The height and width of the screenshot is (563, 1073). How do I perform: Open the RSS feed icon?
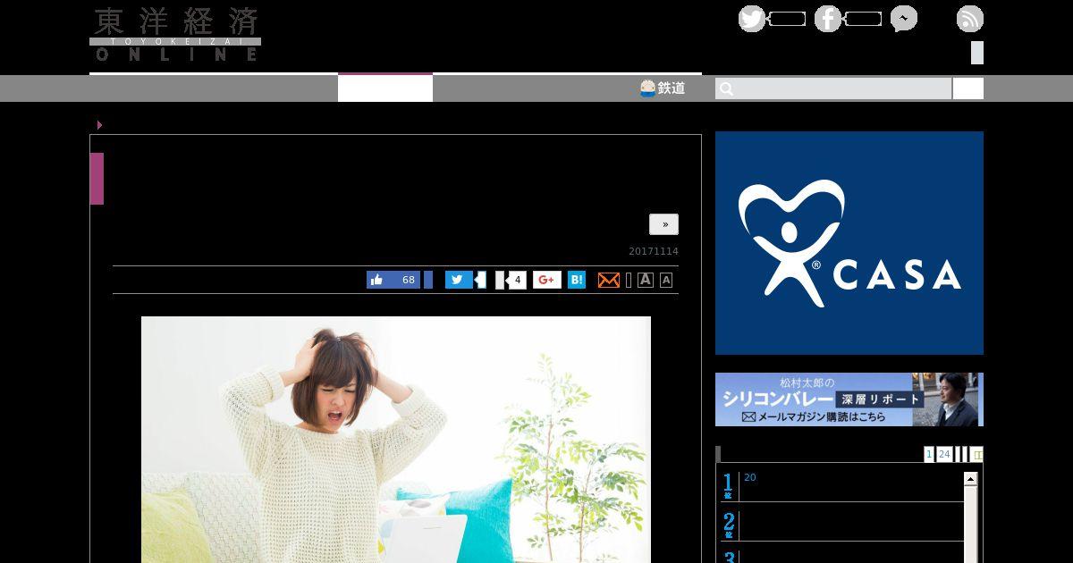point(970,19)
